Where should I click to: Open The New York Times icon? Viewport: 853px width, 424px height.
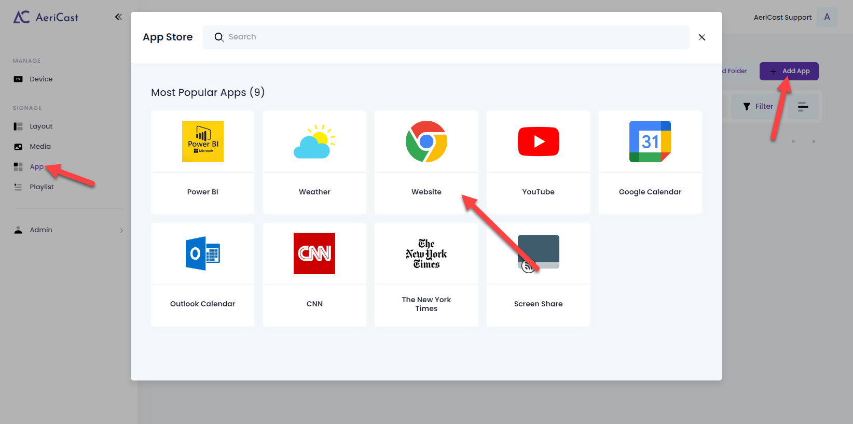tap(426, 253)
